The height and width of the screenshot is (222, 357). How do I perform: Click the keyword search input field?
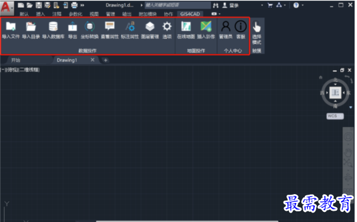[x=178, y=5]
